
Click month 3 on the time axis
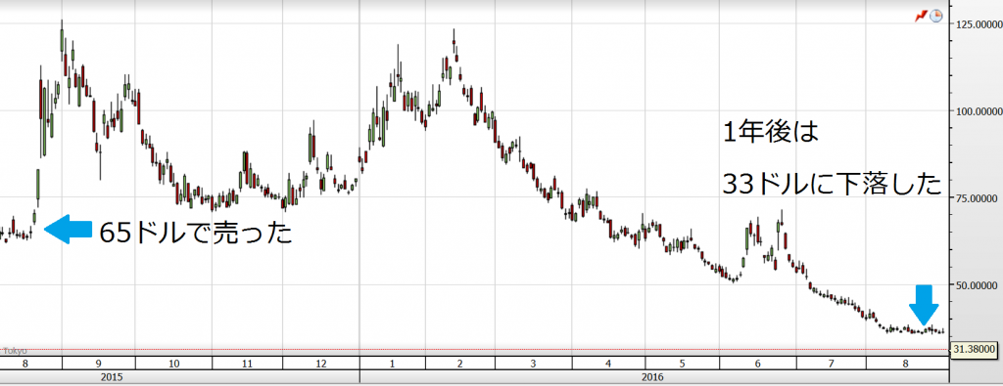pyautogui.click(x=534, y=364)
